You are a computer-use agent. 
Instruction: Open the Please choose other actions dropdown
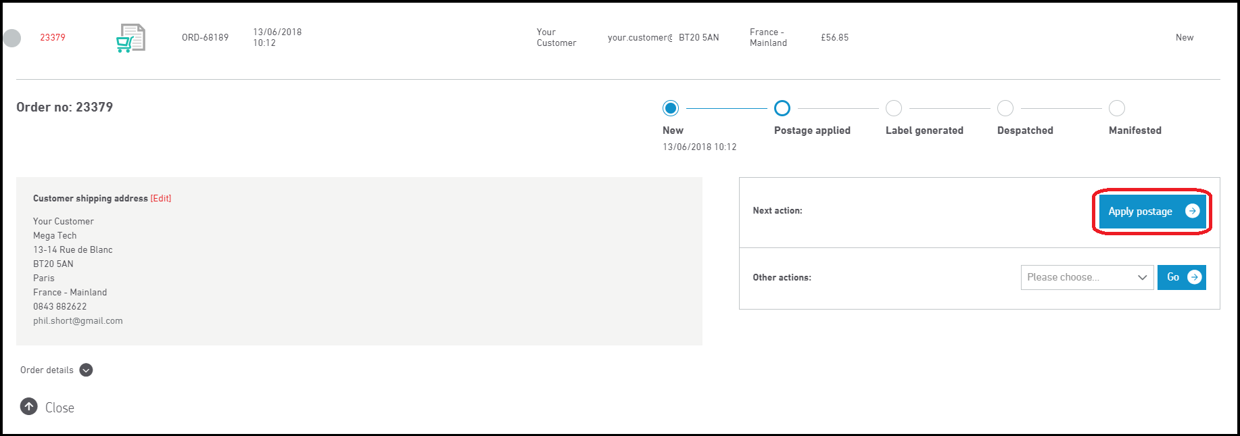pos(1087,277)
